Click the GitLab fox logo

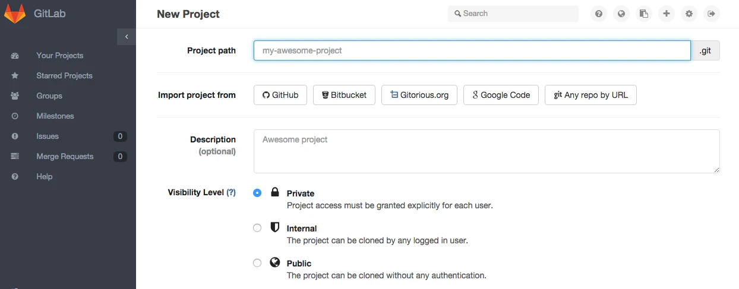(15, 14)
